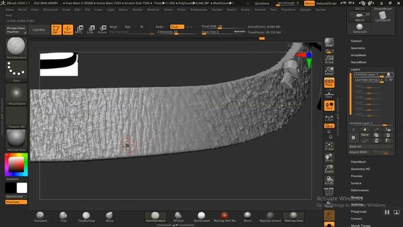Viewport: 403px width, 227px height.
Task: Select the Move gizmo tool
Action: point(79,30)
